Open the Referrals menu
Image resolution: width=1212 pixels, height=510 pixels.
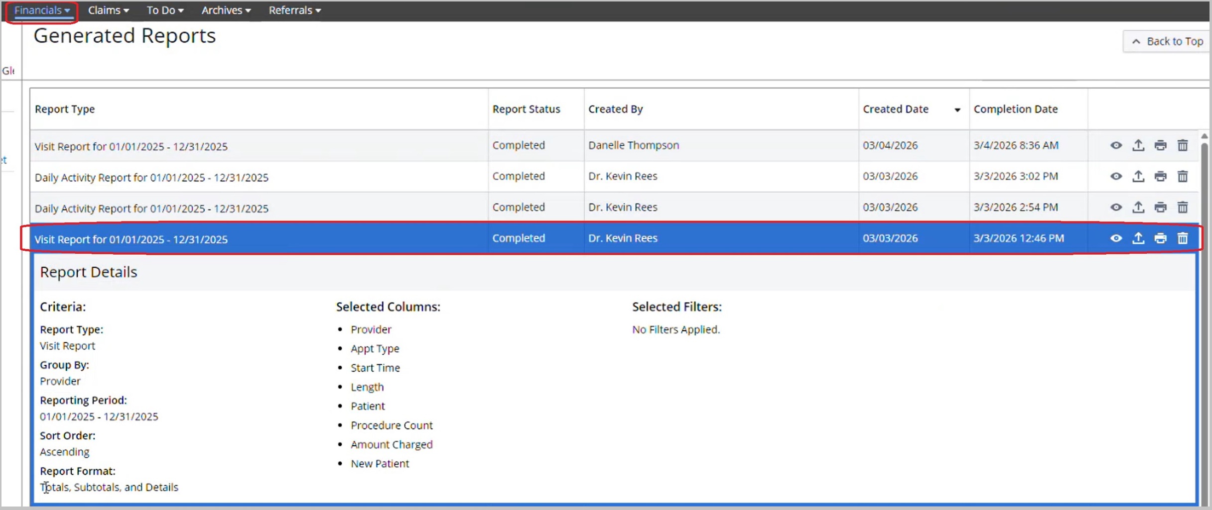point(294,10)
